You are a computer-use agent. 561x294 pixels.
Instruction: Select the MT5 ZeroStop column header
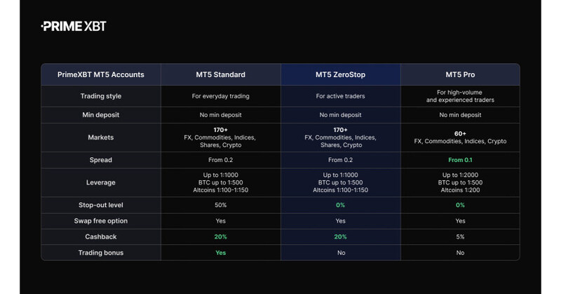(340, 74)
